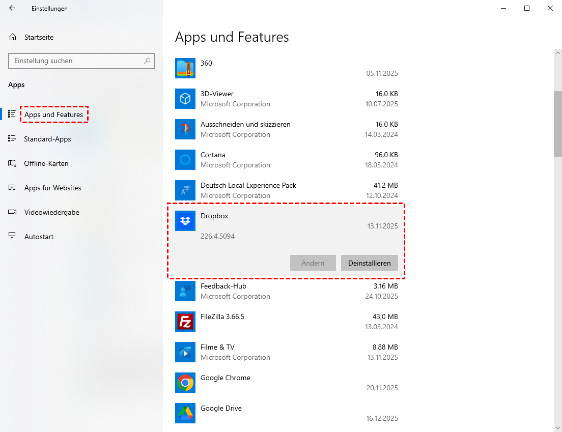Viewport: 562px width, 432px height.
Task: Focus the Einstellung suchen field
Action: click(x=81, y=61)
